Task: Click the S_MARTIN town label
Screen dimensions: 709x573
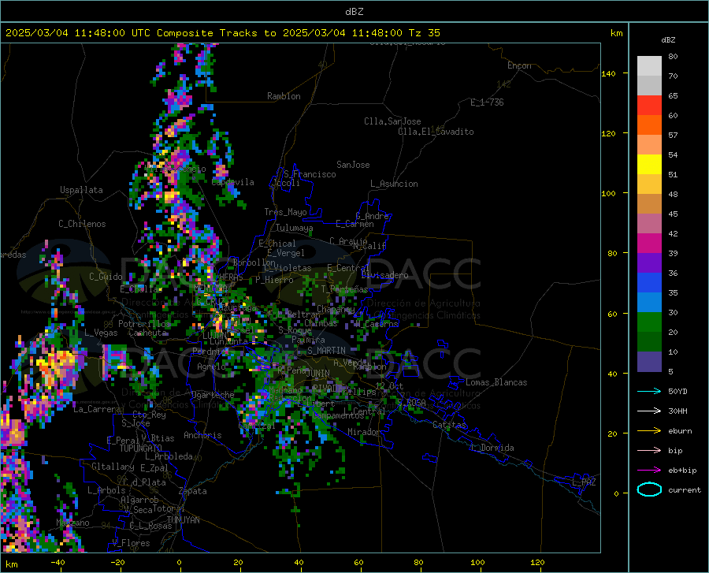Action: click(x=326, y=351)
